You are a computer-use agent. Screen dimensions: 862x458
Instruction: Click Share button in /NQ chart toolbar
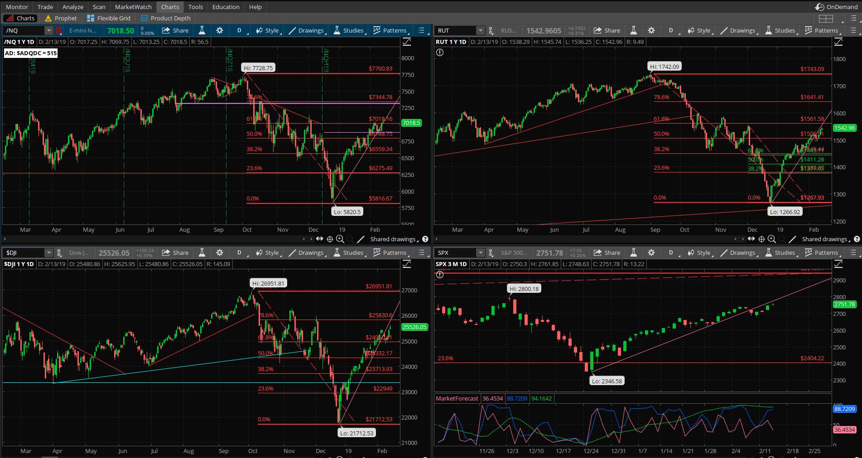pos(175,30)
